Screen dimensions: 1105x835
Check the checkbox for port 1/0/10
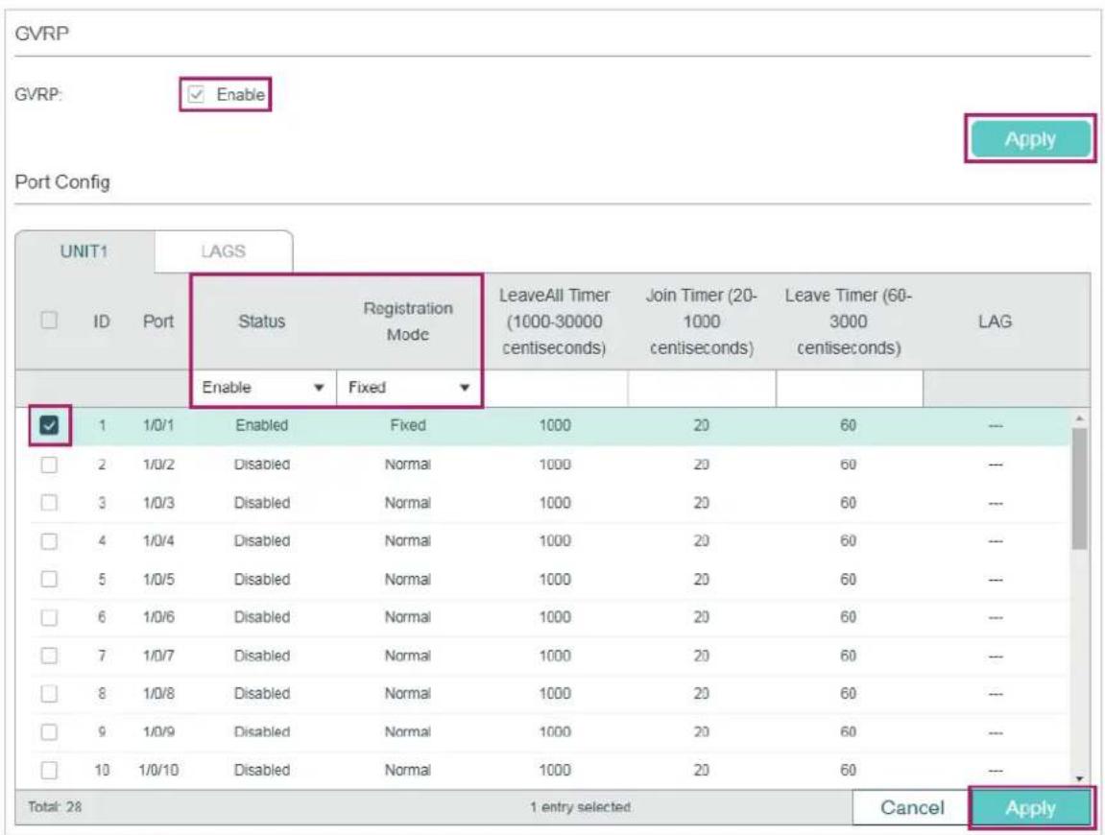[x=49, y=770]
